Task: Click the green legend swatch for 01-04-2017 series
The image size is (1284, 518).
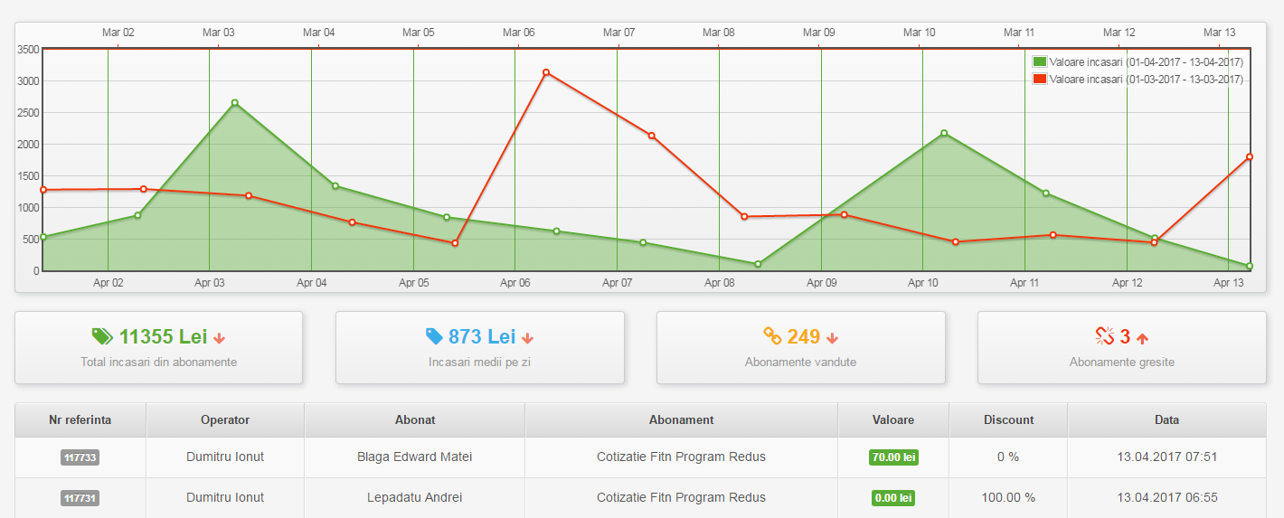Action: (1040, 61)
